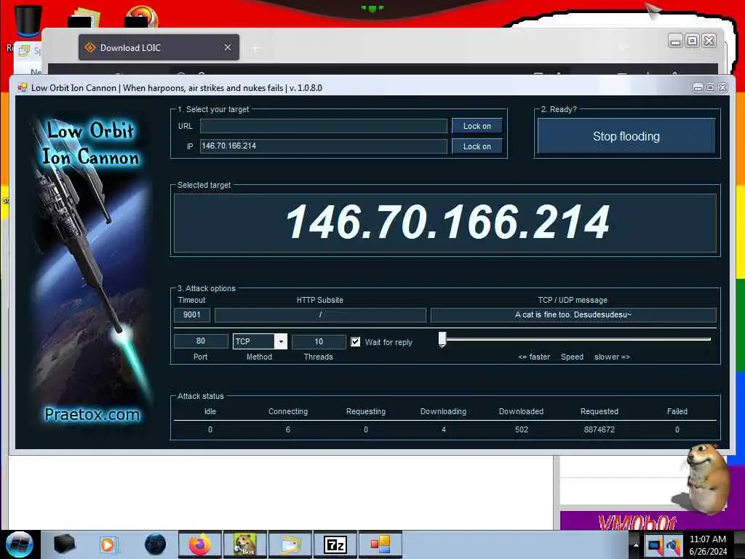Click the Downloaded value 502
745x559 pixels.
521,429
